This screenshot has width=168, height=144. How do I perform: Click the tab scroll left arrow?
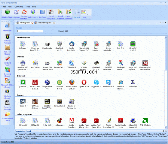(160, 22)
